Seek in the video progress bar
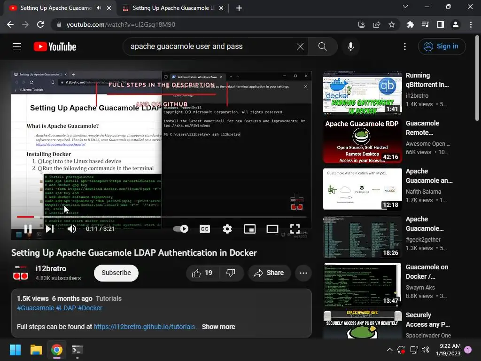481x361 pixels. point(162,217)
